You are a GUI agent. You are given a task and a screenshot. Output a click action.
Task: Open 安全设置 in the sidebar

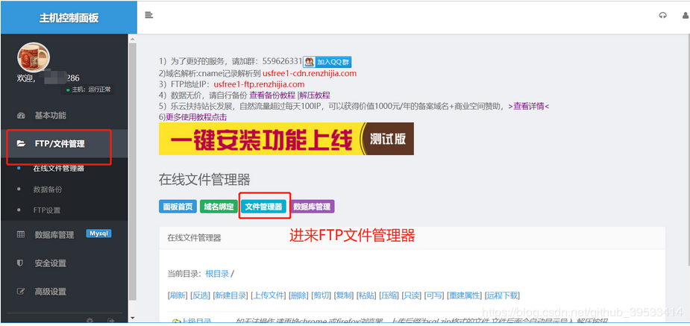[x=50, y=263]
